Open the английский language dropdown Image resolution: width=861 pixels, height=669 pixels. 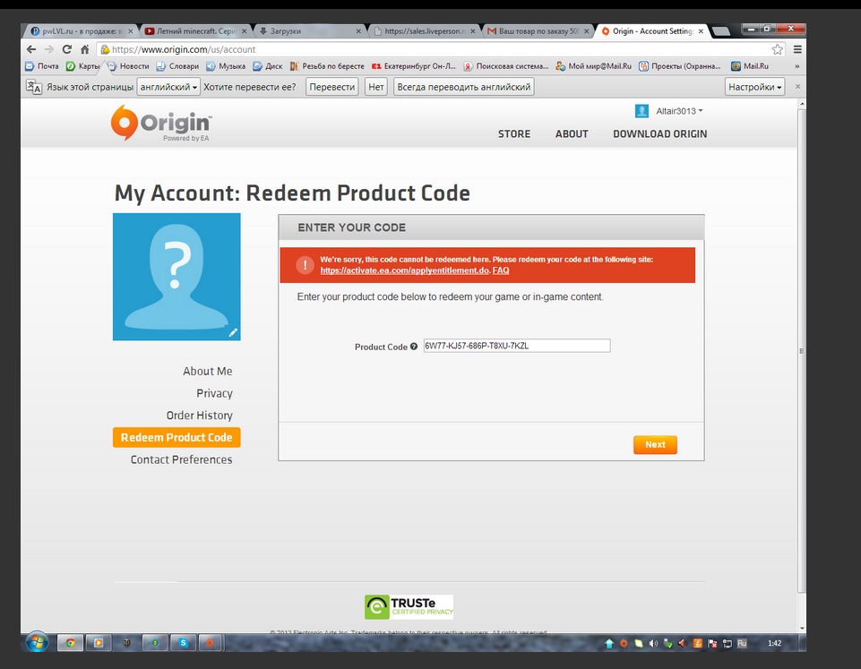[168, 87]
